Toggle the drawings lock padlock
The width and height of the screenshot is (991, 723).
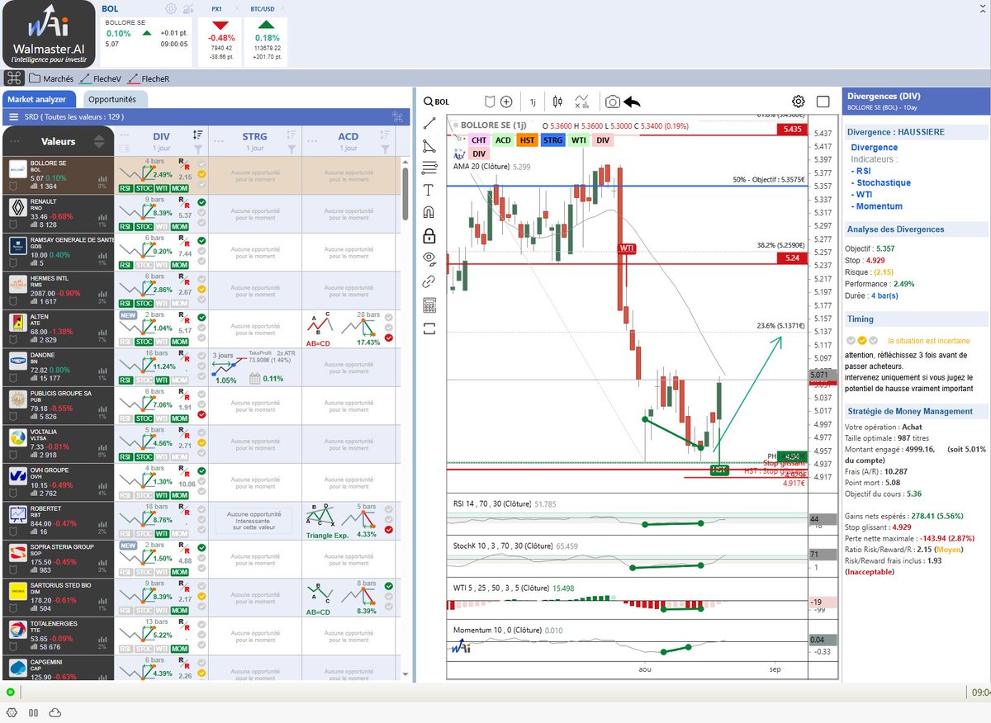coord(429,236)
